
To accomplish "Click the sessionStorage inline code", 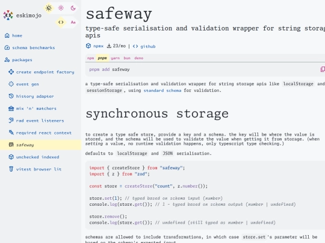I will pos(104,91).
